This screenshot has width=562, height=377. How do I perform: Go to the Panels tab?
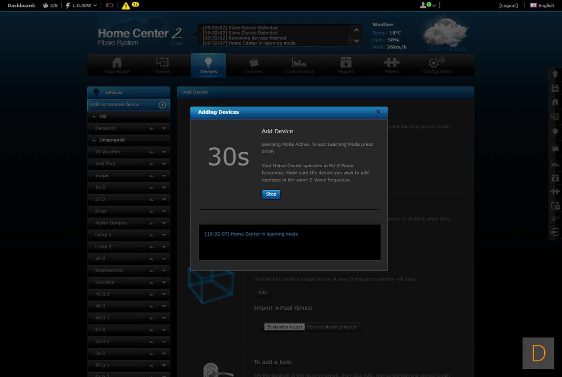[392, 66]
